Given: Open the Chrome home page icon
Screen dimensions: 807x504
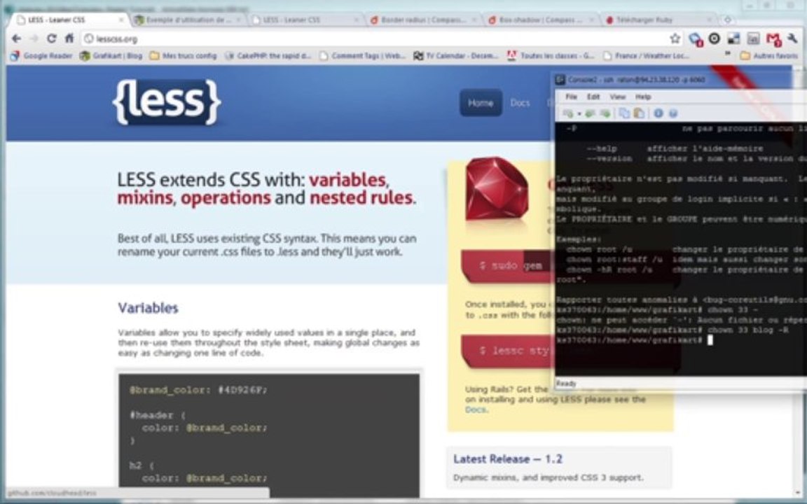Looking at the screenshot, I should tap(69, 38).
